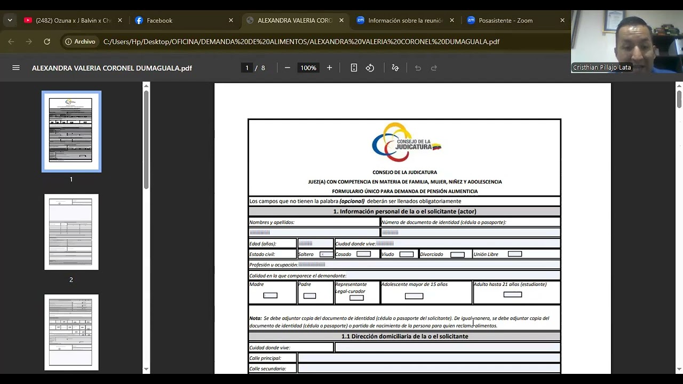Check the Unión Libre checkbox
The height and width of the screenshot is (384, 683).
pos(515,254)
